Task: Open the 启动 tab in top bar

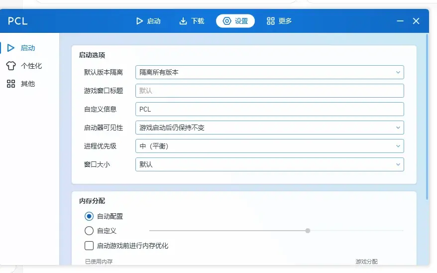Action: point(148,21)
